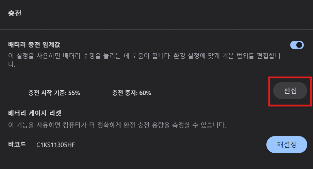Screen dimensions: 313x169
Task: Click the 충전 중지 label
Action: [124, 93]
